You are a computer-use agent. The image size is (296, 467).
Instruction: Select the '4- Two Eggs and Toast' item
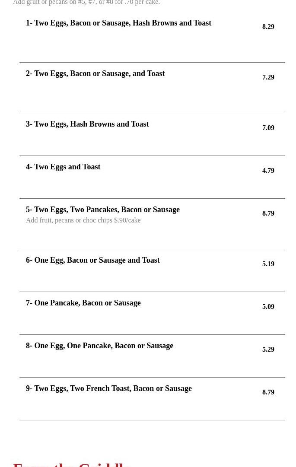63,167
